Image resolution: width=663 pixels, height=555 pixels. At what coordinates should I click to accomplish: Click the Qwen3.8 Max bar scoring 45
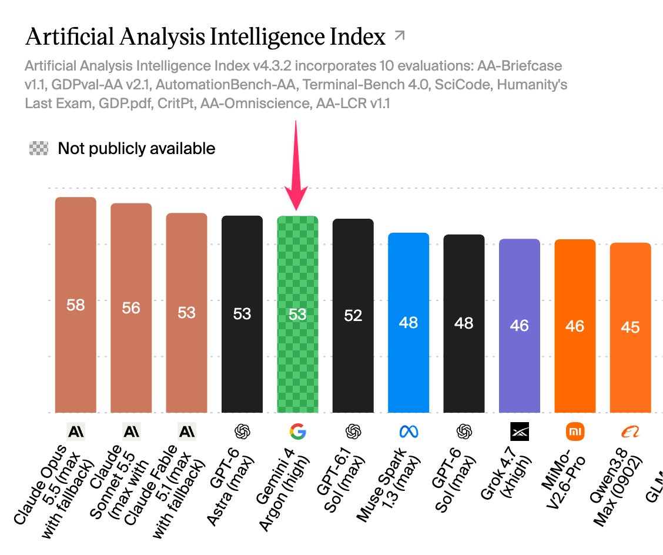631,328
